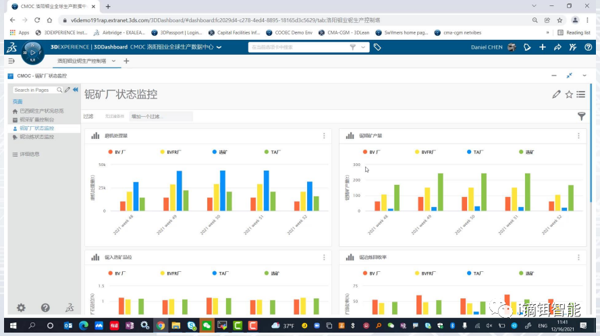Toggle yellow BVFR厂 legend in bottom-left chart
Viewport: 600px width, 336px height.
click(171, 274)
